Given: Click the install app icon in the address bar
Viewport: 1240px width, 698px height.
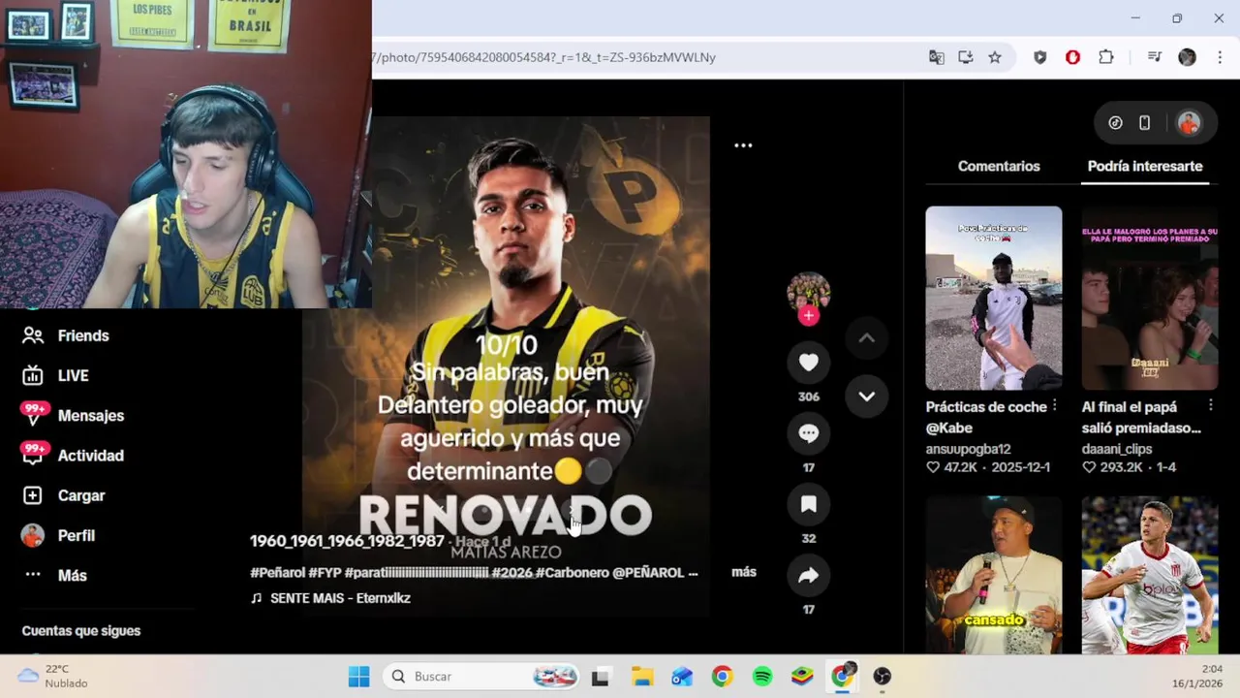Looking at the screenshot, I should point(966,57).
